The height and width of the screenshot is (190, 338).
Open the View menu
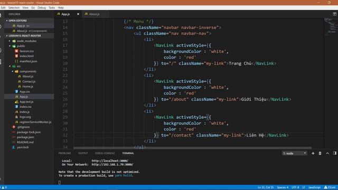(25, 7)
